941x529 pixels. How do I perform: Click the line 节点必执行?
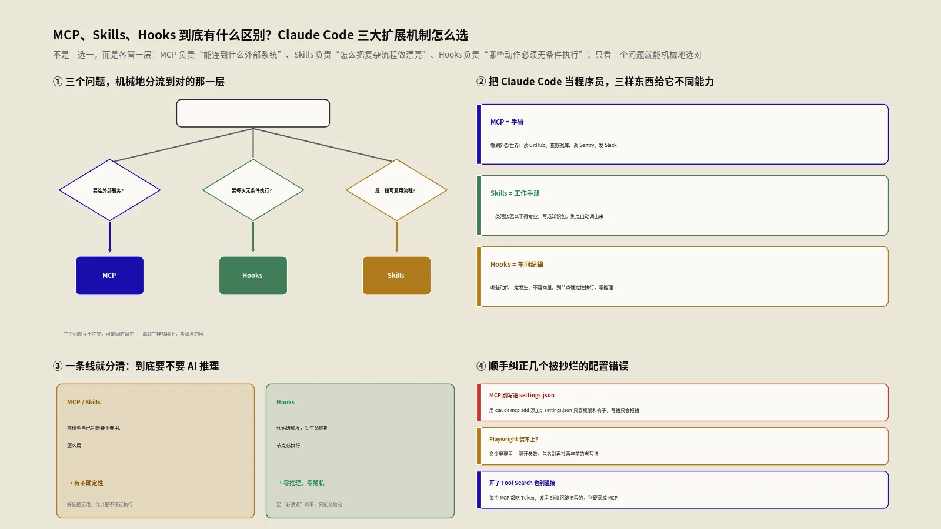pyautogui.click(x=288, y=446)
